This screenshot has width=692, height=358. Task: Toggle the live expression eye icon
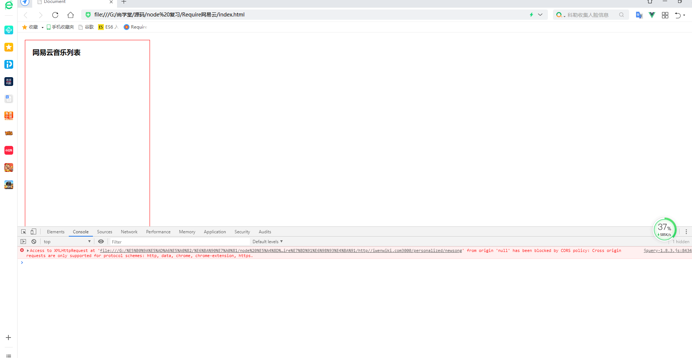tap(101, 242)
